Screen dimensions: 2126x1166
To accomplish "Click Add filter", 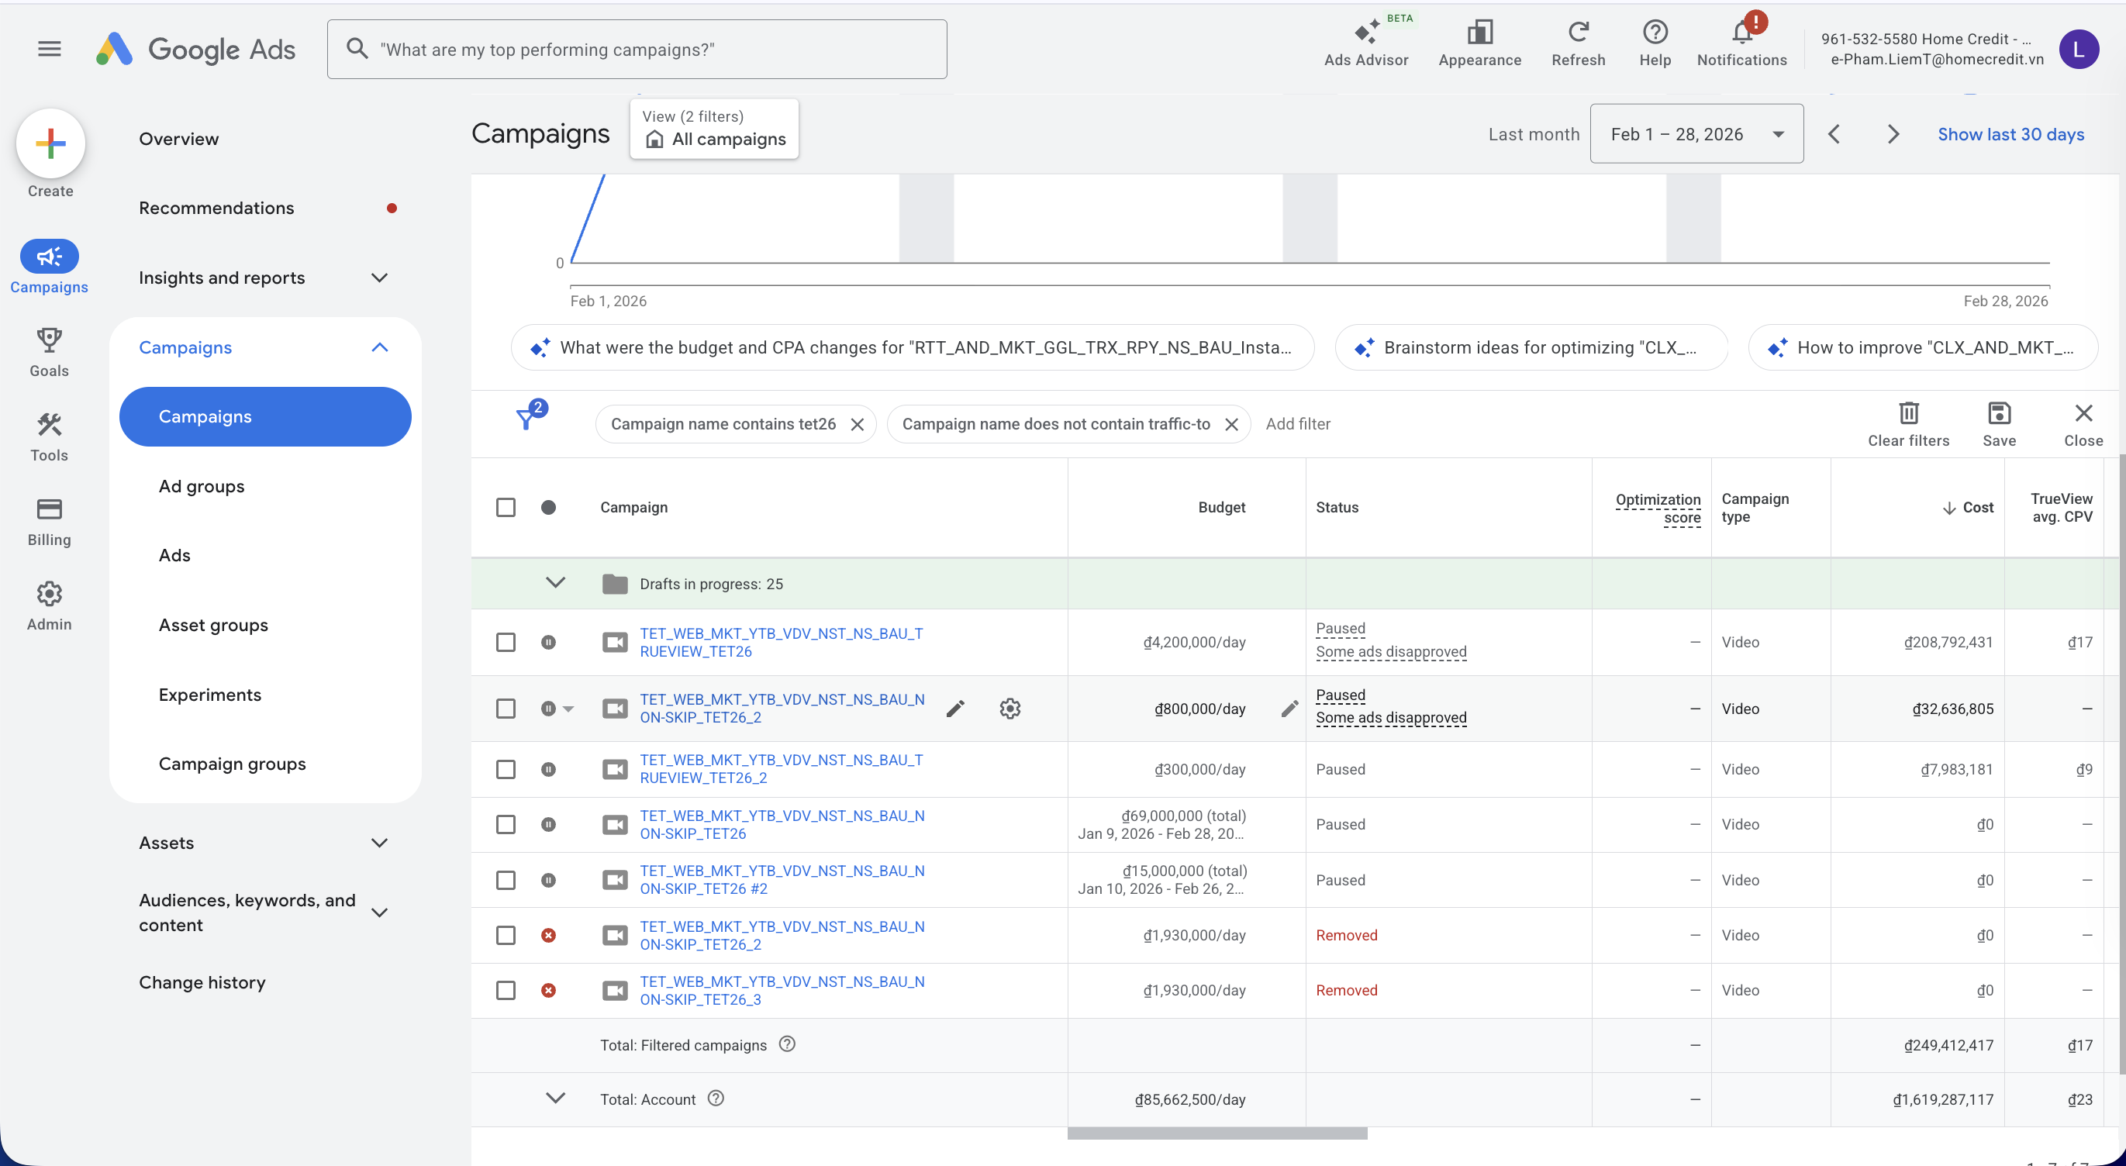I will [1298, 424].
